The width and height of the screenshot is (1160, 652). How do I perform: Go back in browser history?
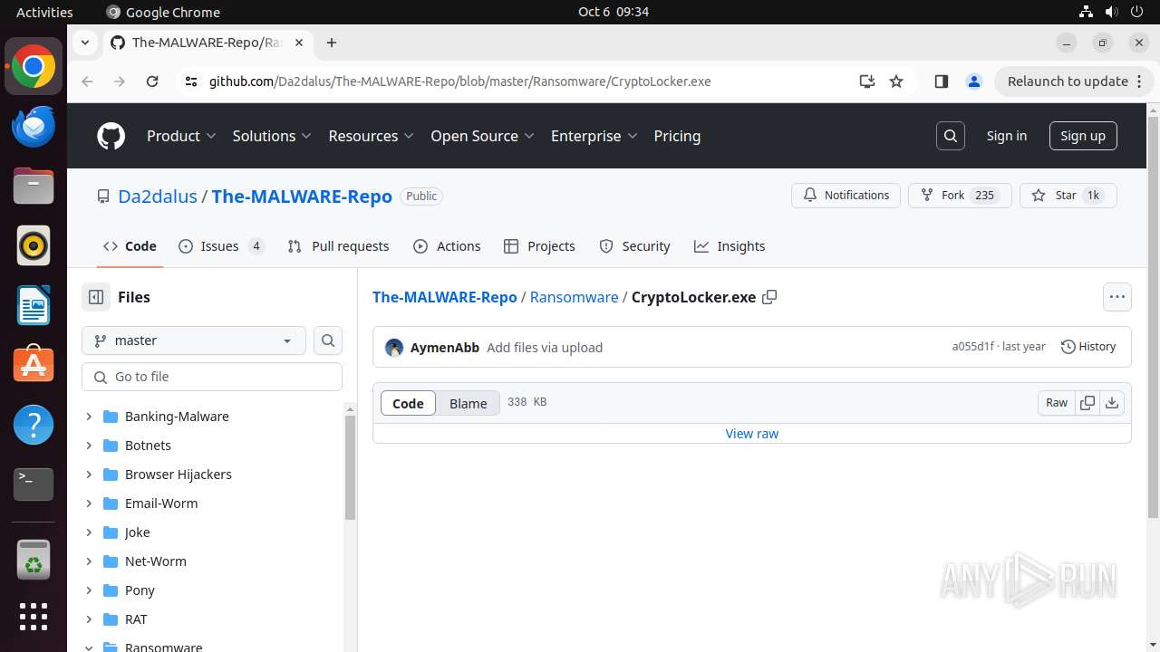coord(87,81)
